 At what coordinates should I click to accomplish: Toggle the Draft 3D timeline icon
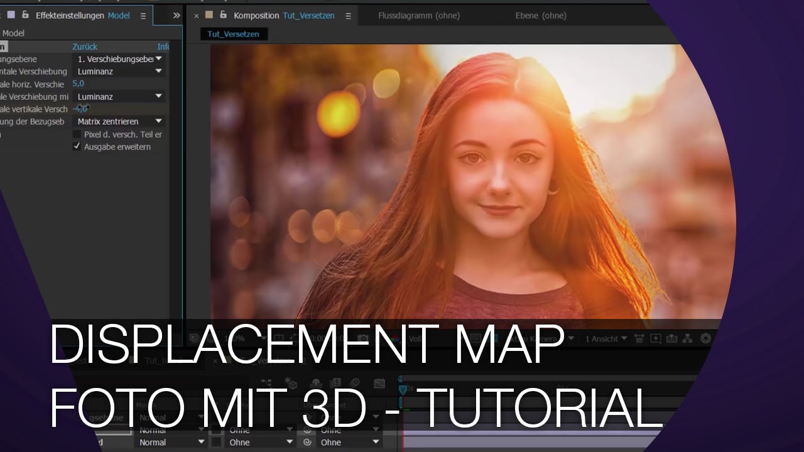[291, 383]
